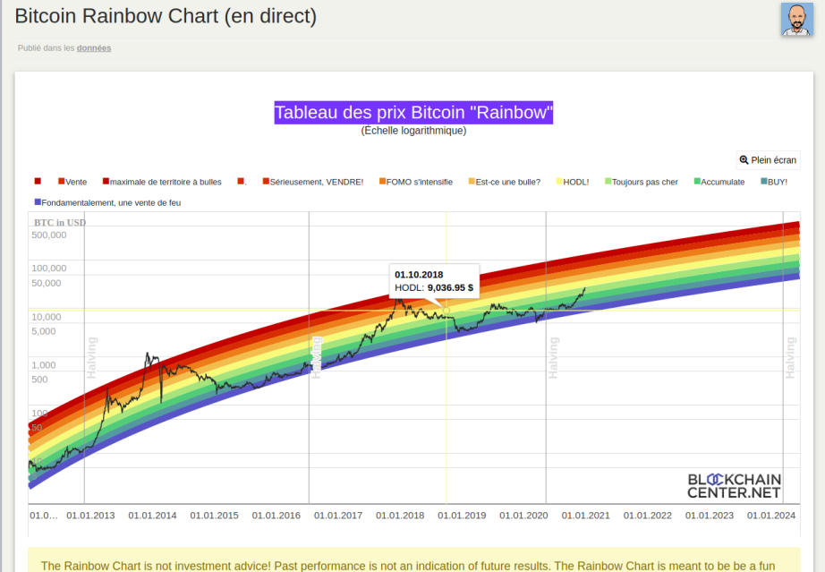Click the 2020 Halving marker label
Screen dimensions: 825x572
pyautogui.click(x=553, y=357)
